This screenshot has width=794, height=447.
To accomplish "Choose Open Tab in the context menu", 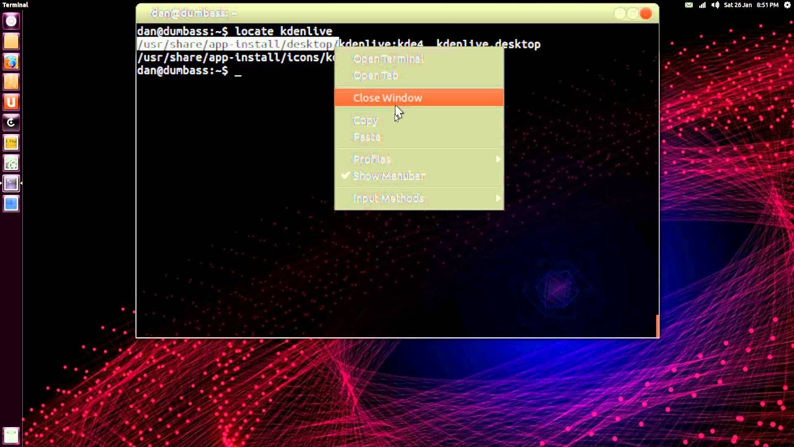I will coord(419,76).
